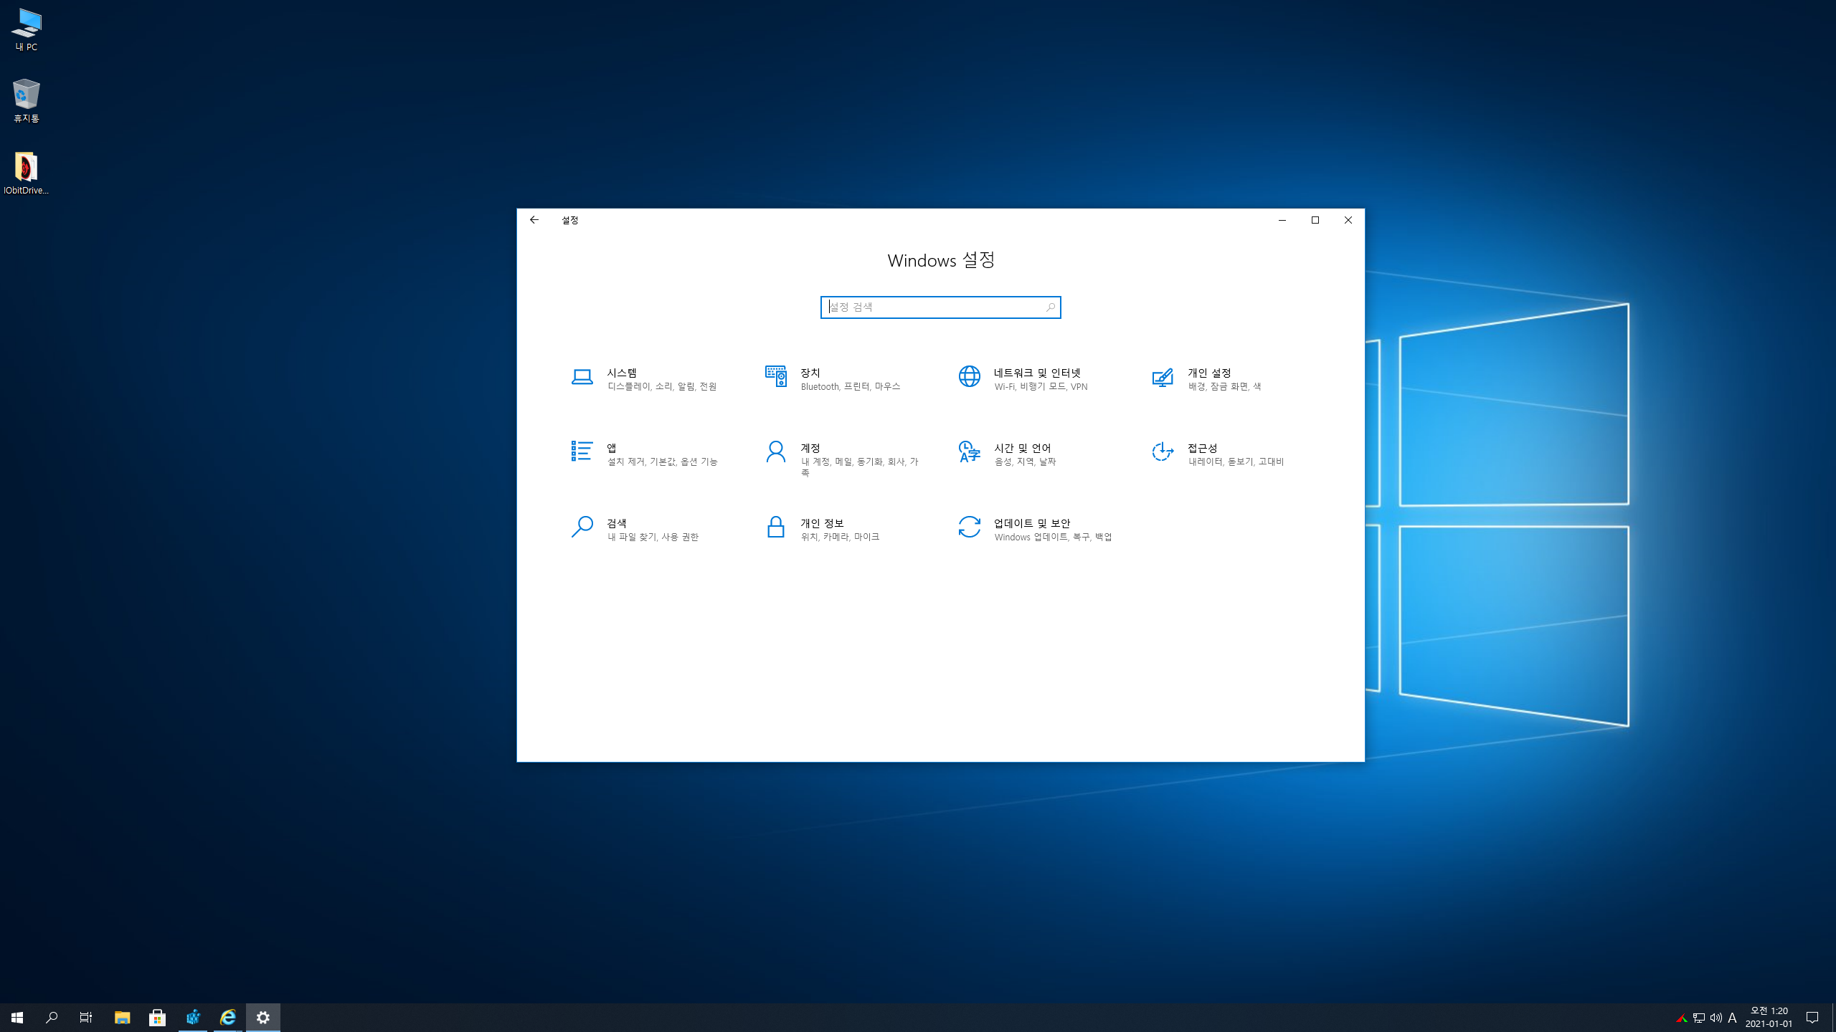Open Time and Language (시간 및 언어) icon
1836x1032 pixels.
[969, 451]
